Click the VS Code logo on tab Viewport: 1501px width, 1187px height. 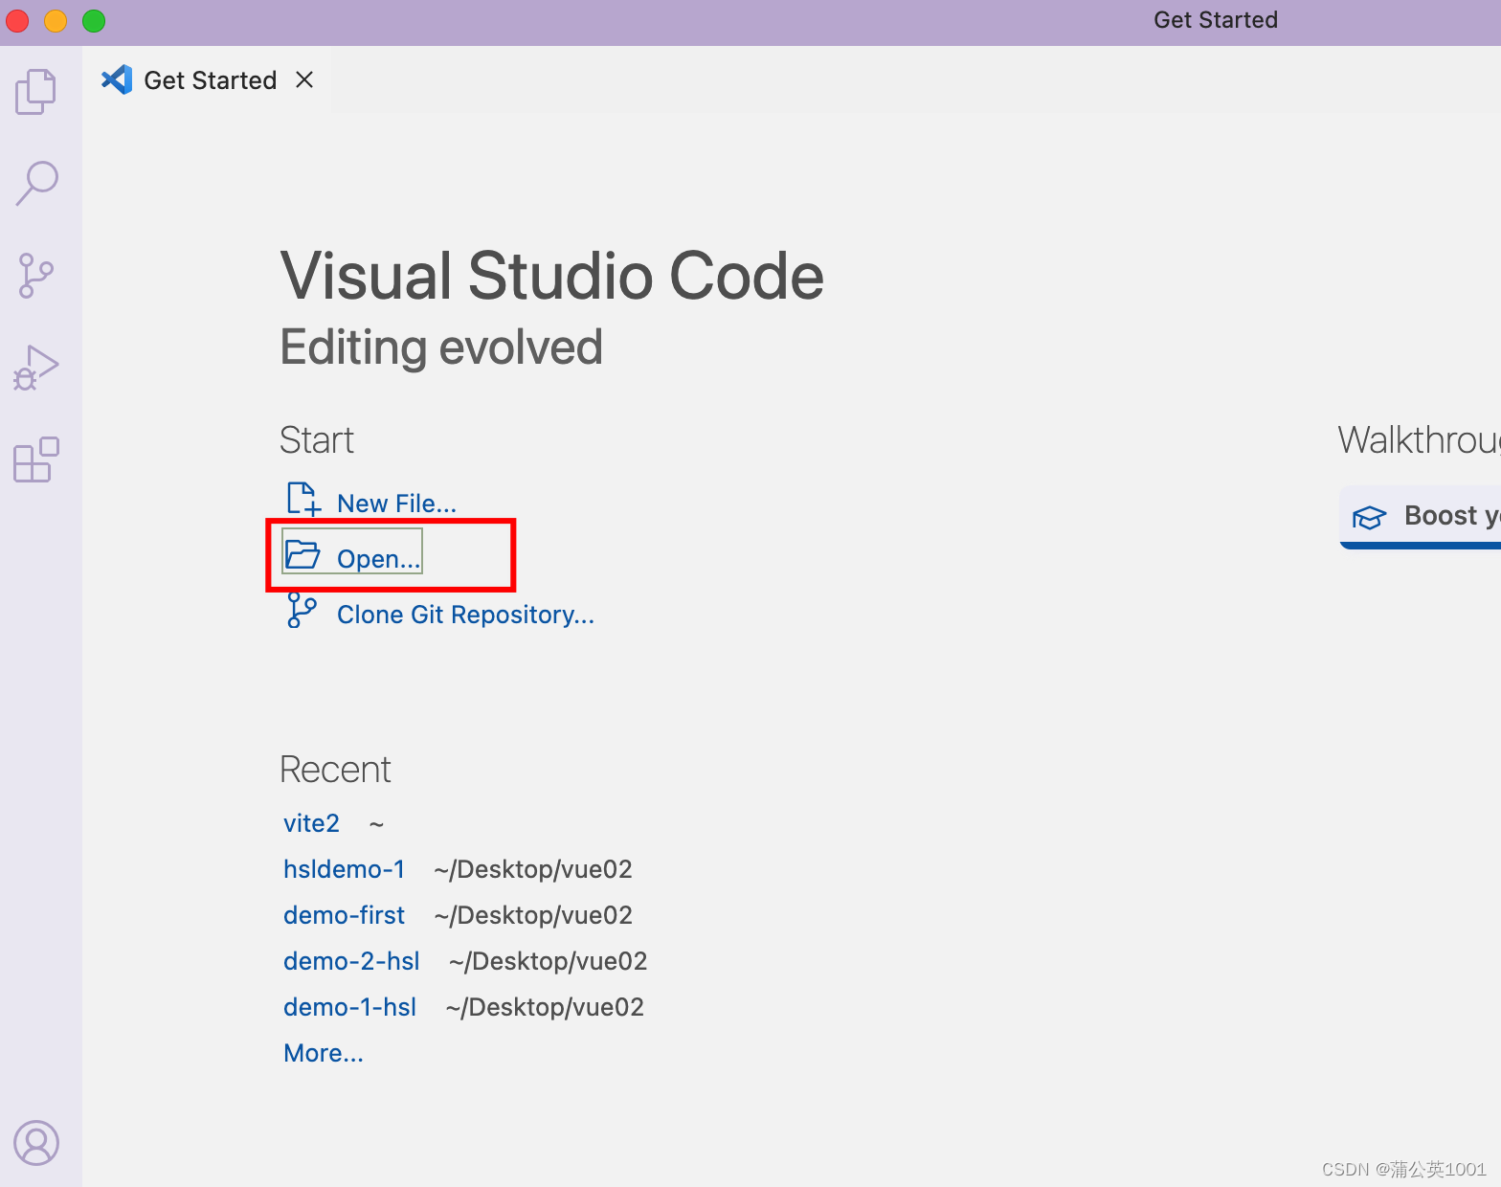(x=117, y=79)
